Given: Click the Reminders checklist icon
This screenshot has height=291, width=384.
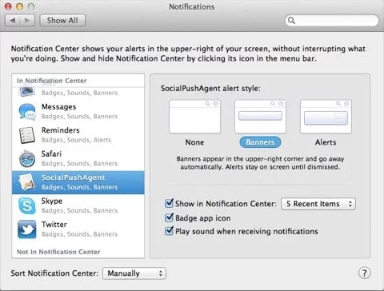Looking at the screenshot, I should (x=27, y=135).
